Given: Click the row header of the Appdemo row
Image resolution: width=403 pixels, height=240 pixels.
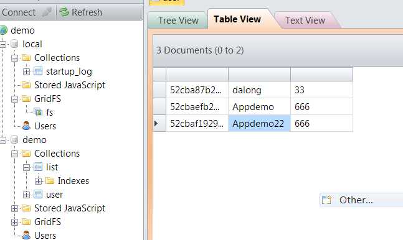Looking at the screenshot, I should (x=159, y=106).
